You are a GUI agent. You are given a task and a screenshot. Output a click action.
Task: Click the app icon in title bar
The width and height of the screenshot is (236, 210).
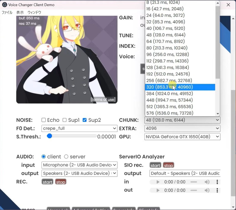point(5,5)
